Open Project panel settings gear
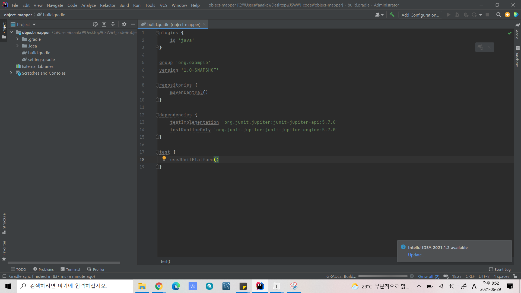The image size is (521, 293). [124, 24]
